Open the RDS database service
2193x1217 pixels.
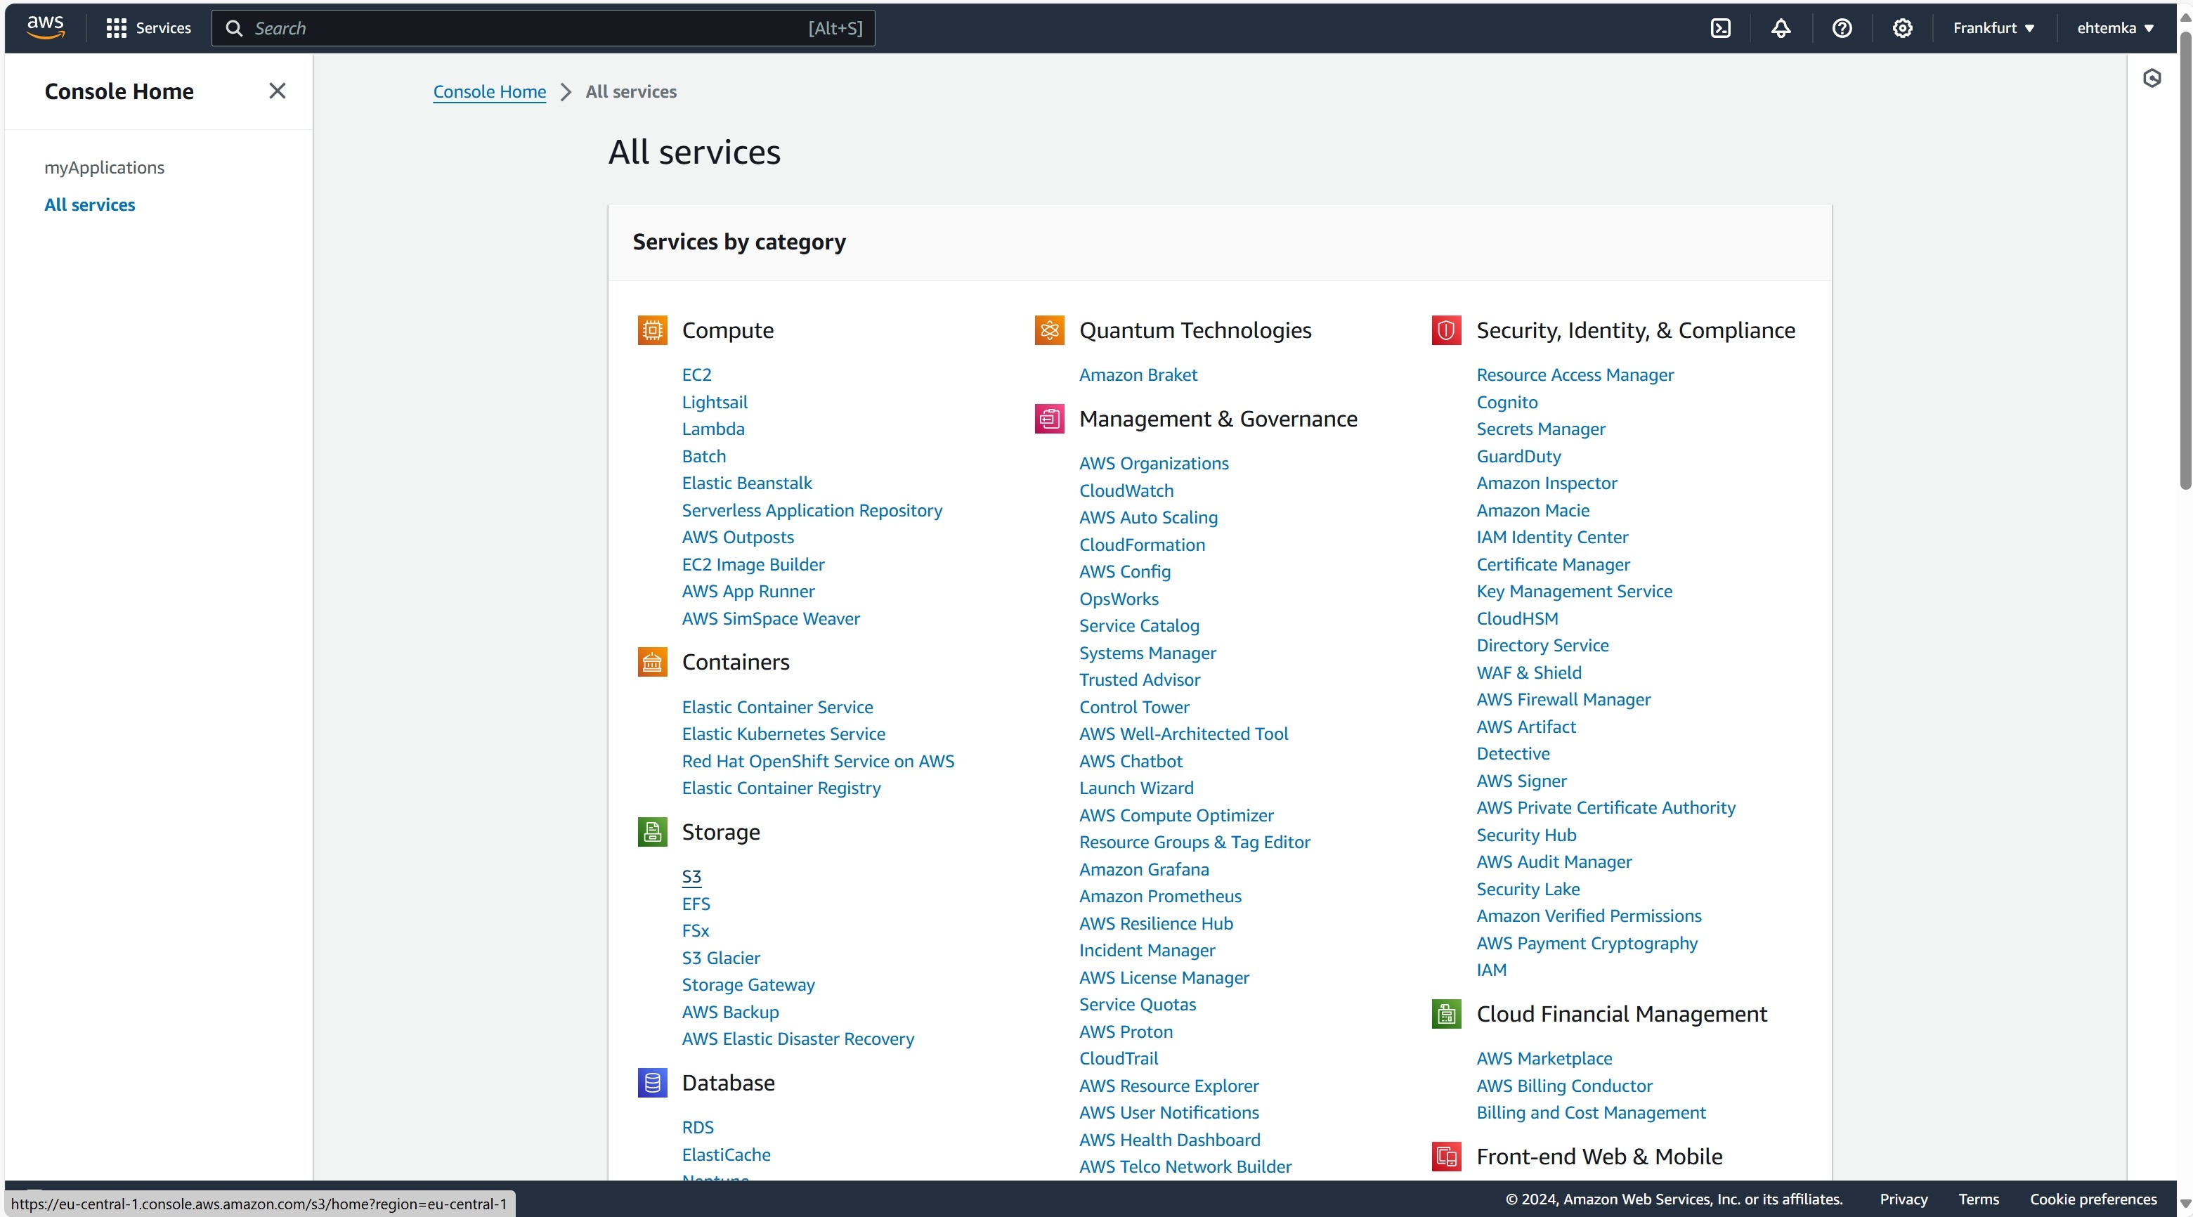[x=697, y=1127]
